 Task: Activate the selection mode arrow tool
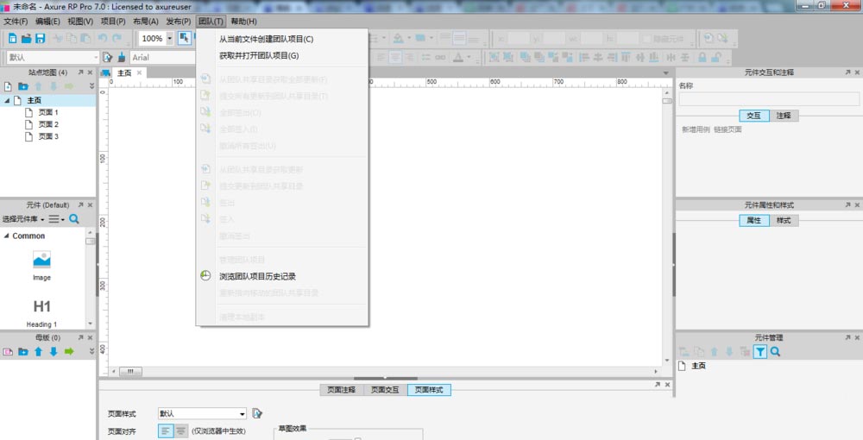tap(185, 38)
